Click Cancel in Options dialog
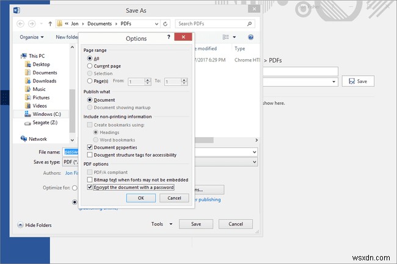This screenshot has width=397, height=264. pyautogui.click(x=174, y=198)
